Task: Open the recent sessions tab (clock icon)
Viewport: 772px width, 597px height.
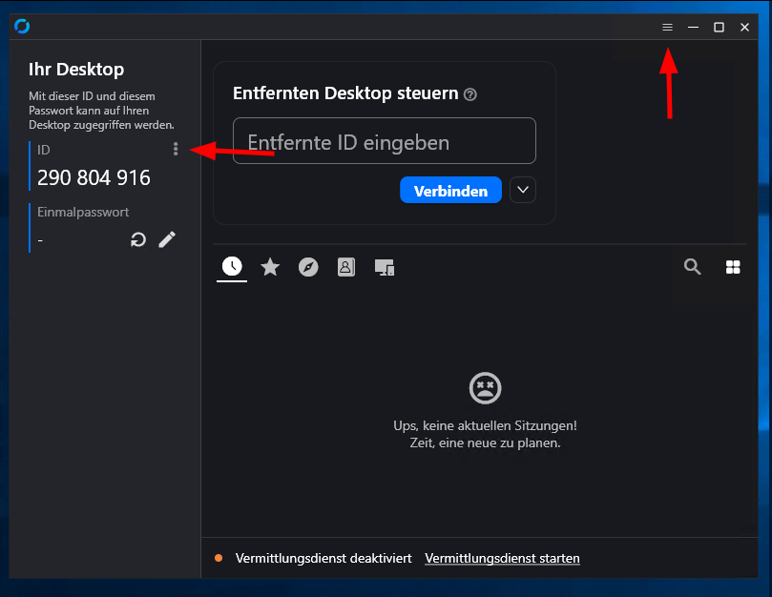Action: click(232, 266)
